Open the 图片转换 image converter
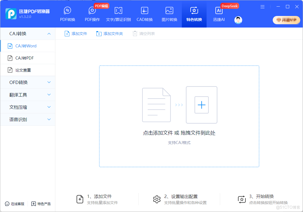This screenshot has width=303, height=212. 169,14
